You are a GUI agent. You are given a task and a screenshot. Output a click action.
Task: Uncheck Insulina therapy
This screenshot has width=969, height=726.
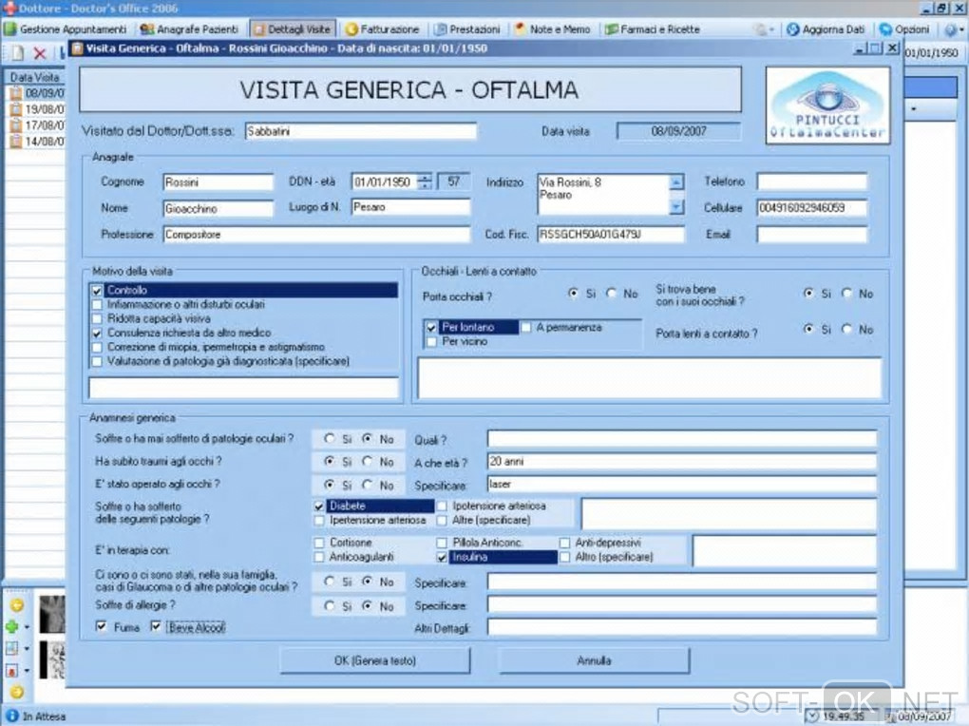click(x=441, y=557)
